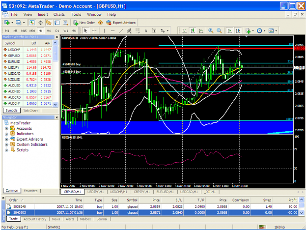307x231 pixels.
Task: Click the red horizontal line on chart
Action: tap(177, 48)
